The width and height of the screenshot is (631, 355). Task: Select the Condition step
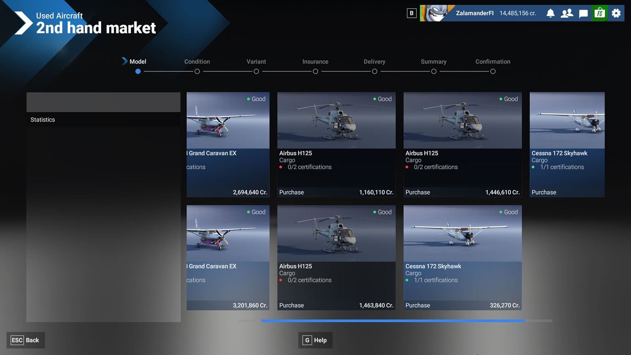click(x=197, y=61)
